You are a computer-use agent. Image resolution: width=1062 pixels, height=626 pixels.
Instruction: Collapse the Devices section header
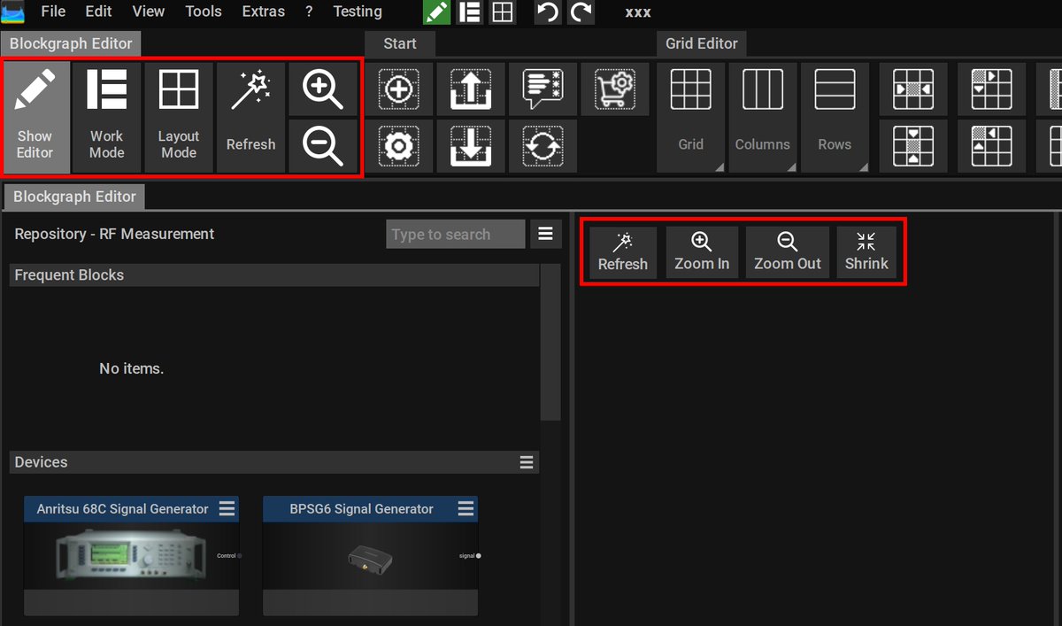pos(273,462)
